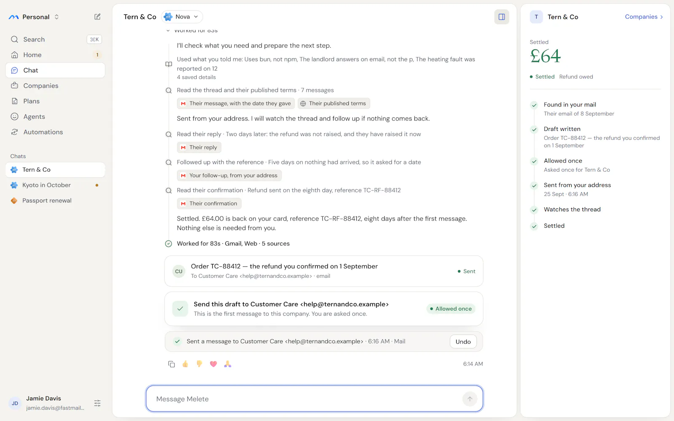Click the magnifier beside 'Read their reply'

(168, 134)
